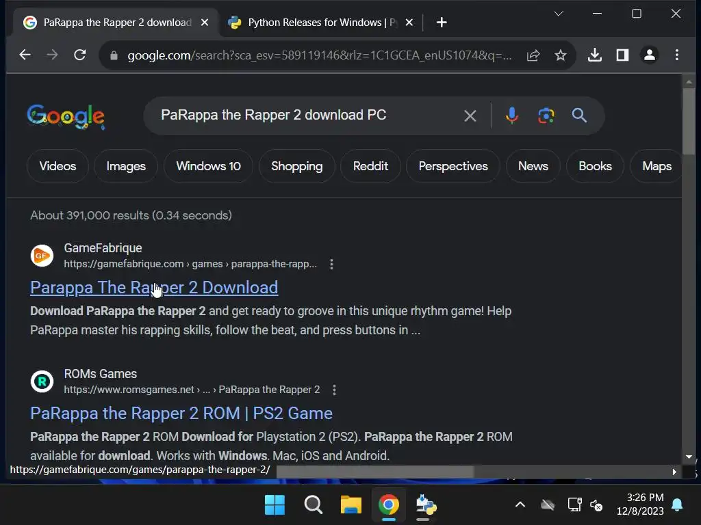Close the Python Releases tab
The height and width of the screenshot is (525, 701).
pyautogui.click(x=409, y=23)
